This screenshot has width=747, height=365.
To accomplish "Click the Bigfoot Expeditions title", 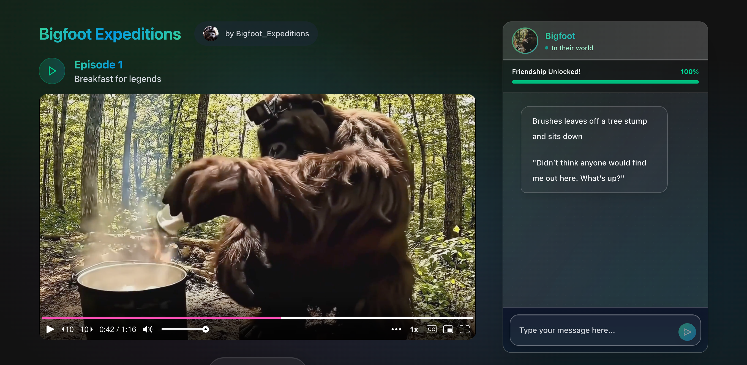I will coord(110,34).
